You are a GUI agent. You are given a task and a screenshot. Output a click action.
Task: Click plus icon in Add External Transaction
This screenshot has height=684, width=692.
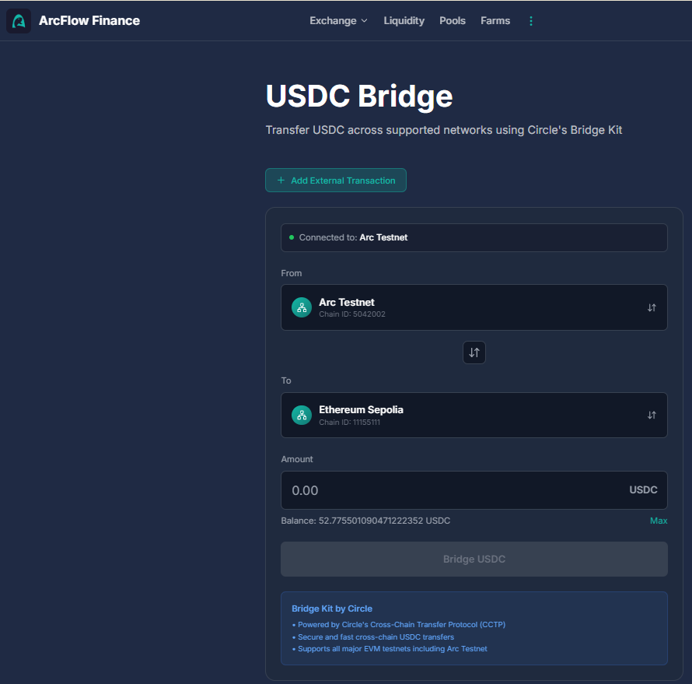pyautogui.click(x=281, y=181)
